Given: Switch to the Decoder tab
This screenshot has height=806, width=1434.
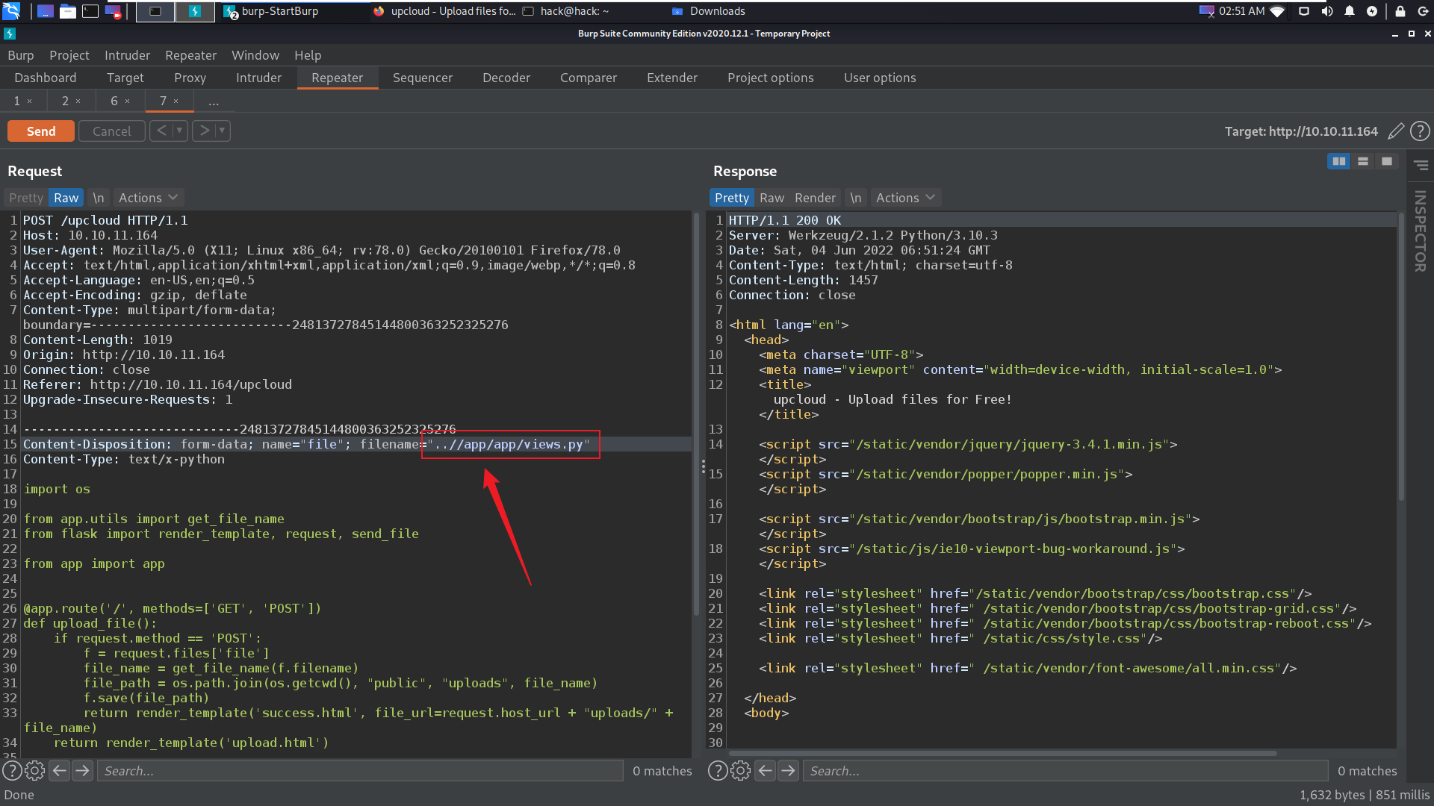Looking at the screenshot, I should point(506,78).
